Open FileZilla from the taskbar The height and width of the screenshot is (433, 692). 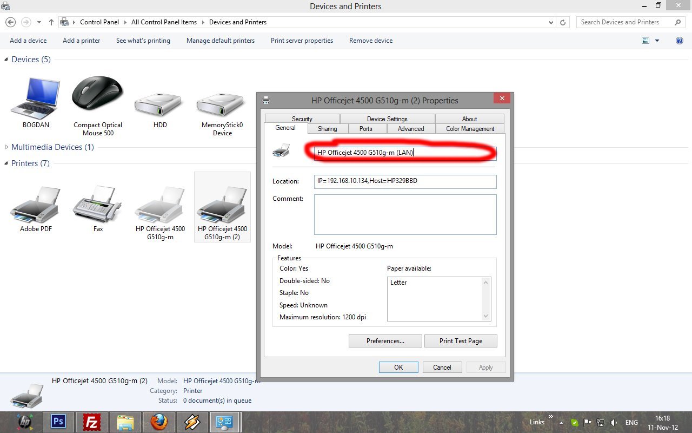pos(91,422)
